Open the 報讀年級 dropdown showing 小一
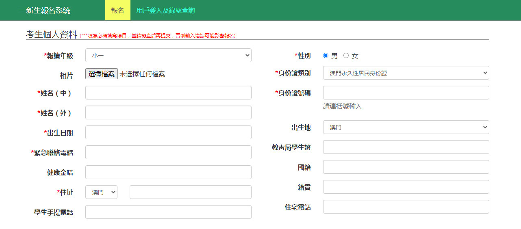 pyautogui.click(x=168, y=56)
